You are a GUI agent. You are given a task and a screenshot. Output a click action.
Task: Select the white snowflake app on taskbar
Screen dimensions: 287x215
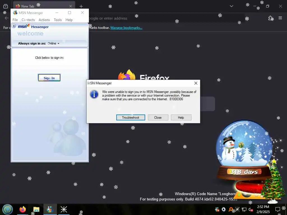64,209
